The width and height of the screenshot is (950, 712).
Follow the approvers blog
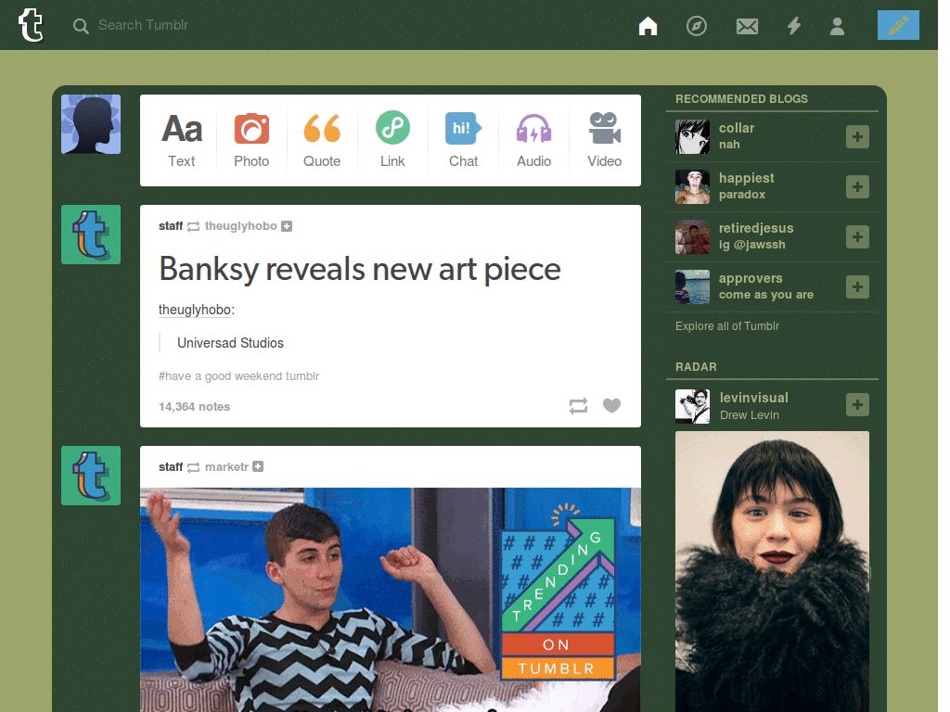(x=857, y=287)
